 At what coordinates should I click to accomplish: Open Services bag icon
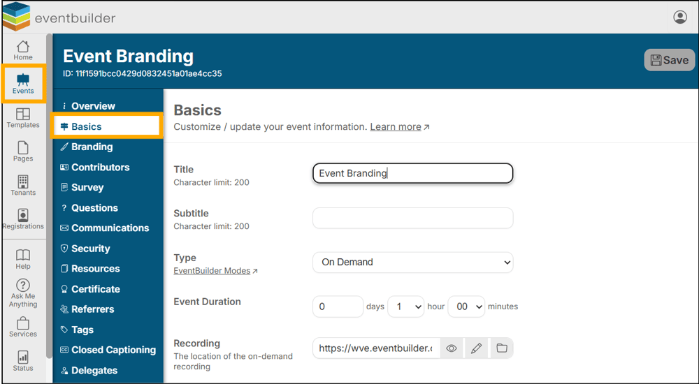pyautogui.click(x=23, y=327)
